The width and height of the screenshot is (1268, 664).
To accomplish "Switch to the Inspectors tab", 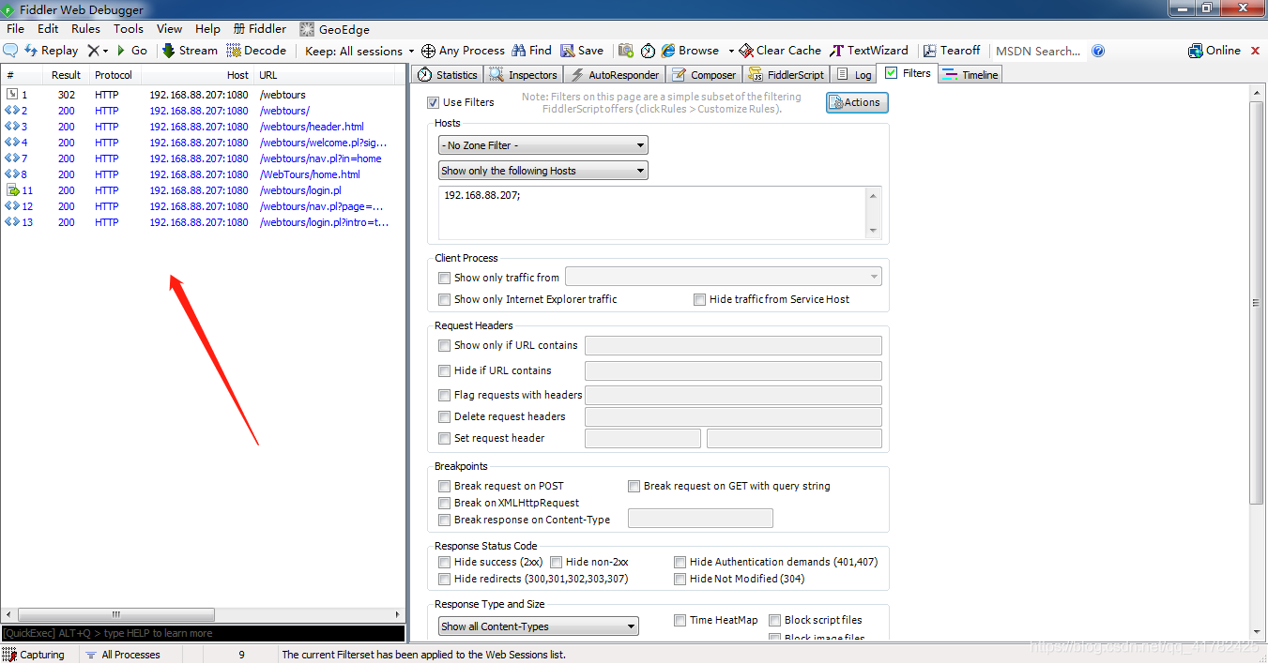I will (x=524, y=74).
